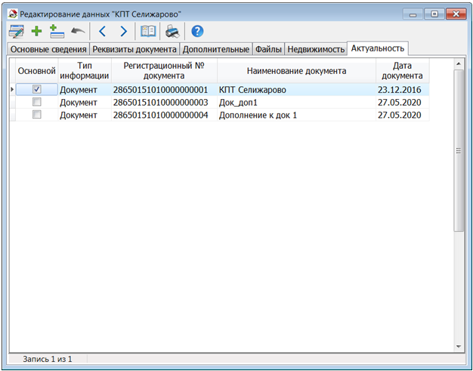Open the Реквизиты документа tab
Viewport: 473px width, 371px height.
click(x=134, y=49)
